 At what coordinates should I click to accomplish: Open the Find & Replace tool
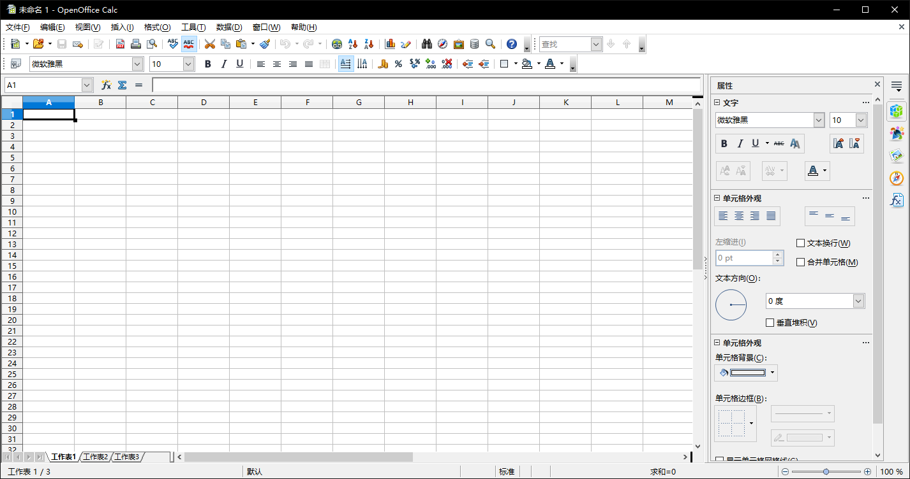[427, 44]
